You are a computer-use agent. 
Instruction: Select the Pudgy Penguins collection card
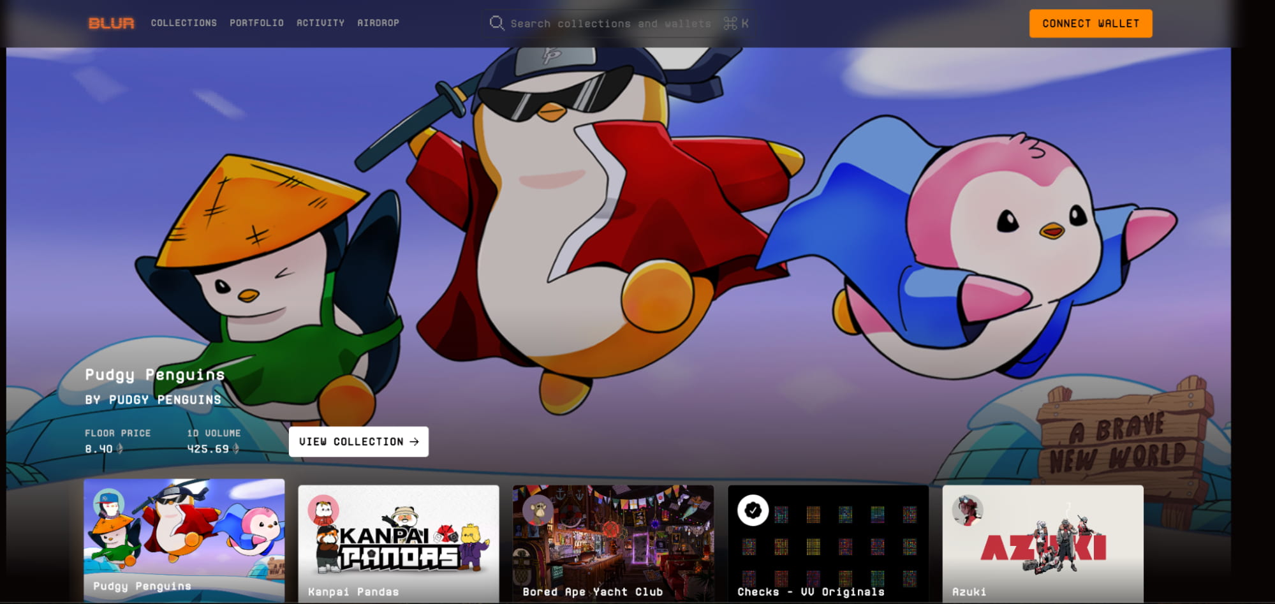point(184,541)
